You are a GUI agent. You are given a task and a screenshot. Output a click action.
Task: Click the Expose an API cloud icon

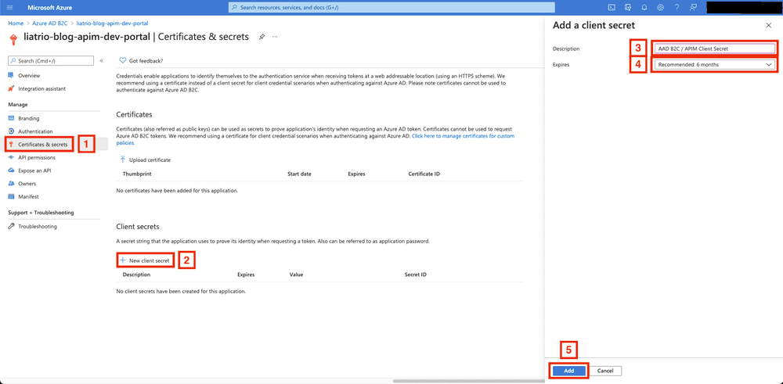coord(11,170)
